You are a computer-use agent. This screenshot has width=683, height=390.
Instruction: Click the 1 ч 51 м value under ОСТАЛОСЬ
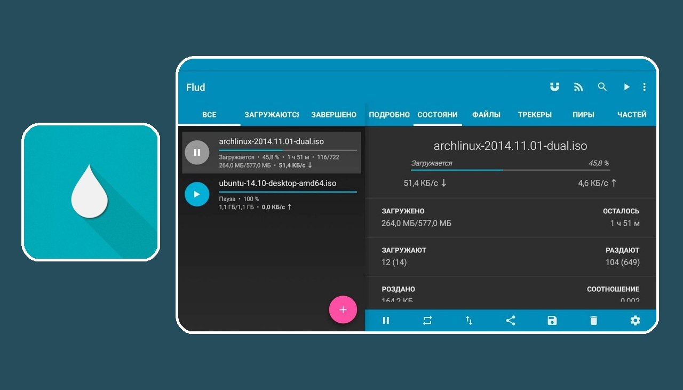[625, 223]
